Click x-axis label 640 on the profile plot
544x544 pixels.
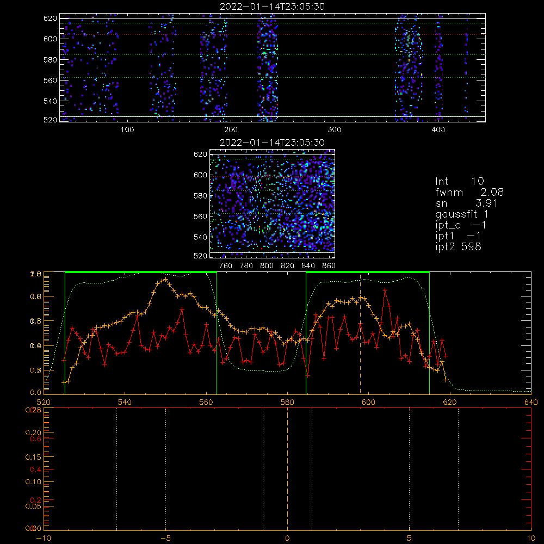click(531, 403)
